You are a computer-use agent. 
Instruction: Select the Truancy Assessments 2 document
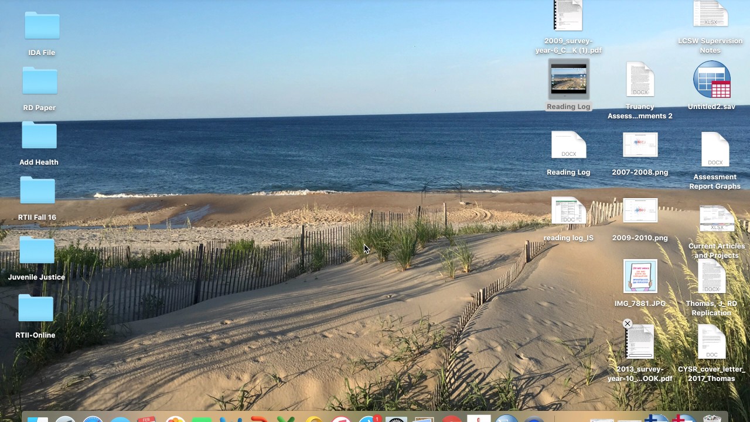coord(640,80)
